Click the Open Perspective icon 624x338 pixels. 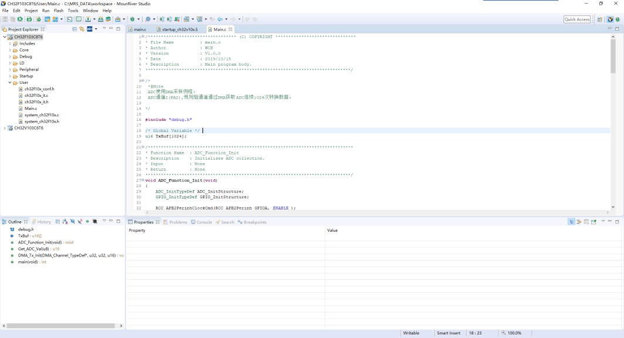(x=600, y=19)
